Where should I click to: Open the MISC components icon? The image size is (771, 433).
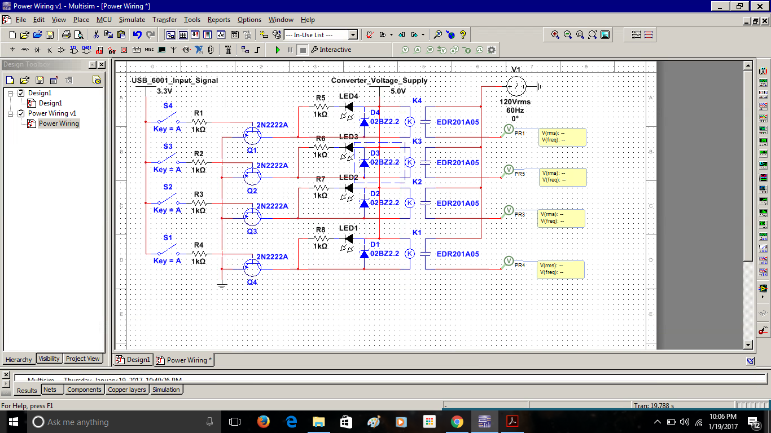[x=149, y=50]
